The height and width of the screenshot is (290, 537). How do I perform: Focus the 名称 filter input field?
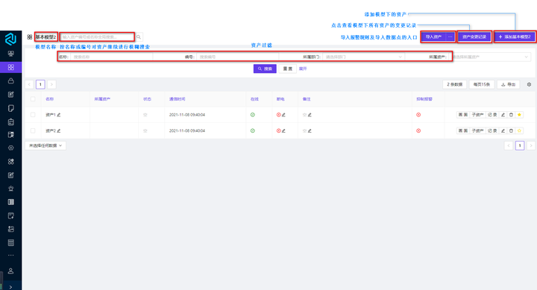[x=111, y=57]
